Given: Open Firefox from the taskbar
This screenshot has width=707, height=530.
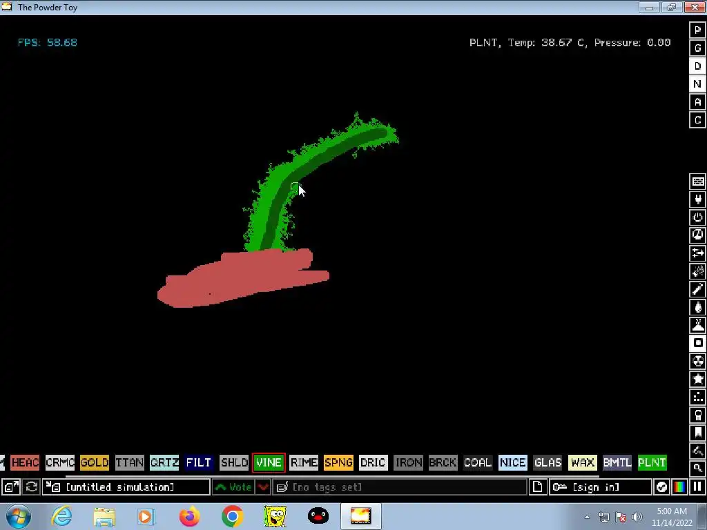Looking at the screenshot, I should point(189,516).
